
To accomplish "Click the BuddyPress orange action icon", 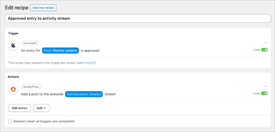I will click(13, 89).
